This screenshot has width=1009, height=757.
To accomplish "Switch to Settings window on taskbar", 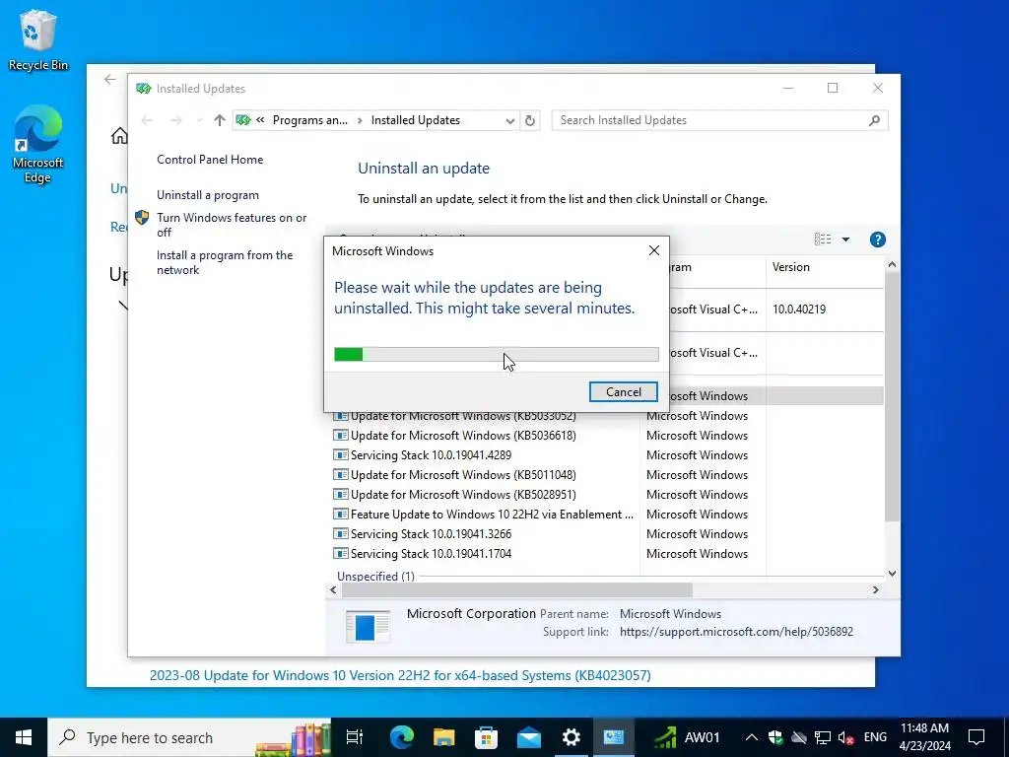I will (x=572, y=737).
